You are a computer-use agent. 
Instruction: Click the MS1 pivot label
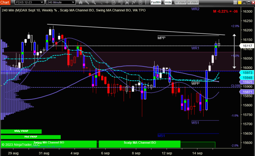click(161, 136)
